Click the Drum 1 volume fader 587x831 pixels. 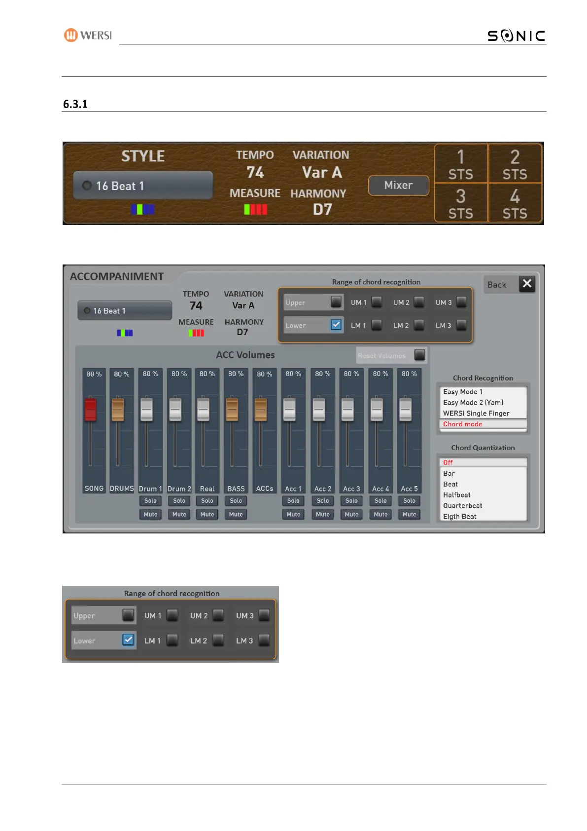(146, 409)
